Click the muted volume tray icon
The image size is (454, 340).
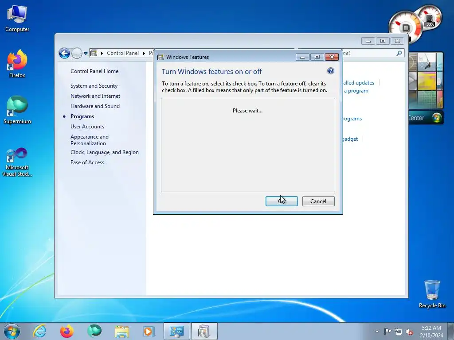(409, 332)
